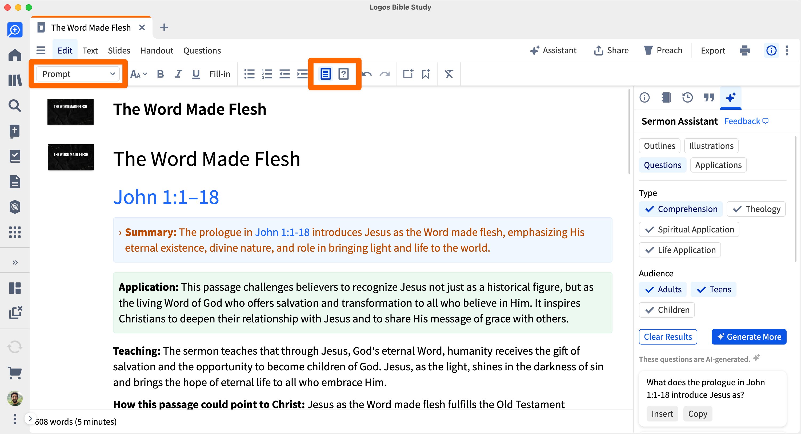Screen dimensions: 801x434
Task: Open the Bible cross book icon
Action: tap(15, 131)
